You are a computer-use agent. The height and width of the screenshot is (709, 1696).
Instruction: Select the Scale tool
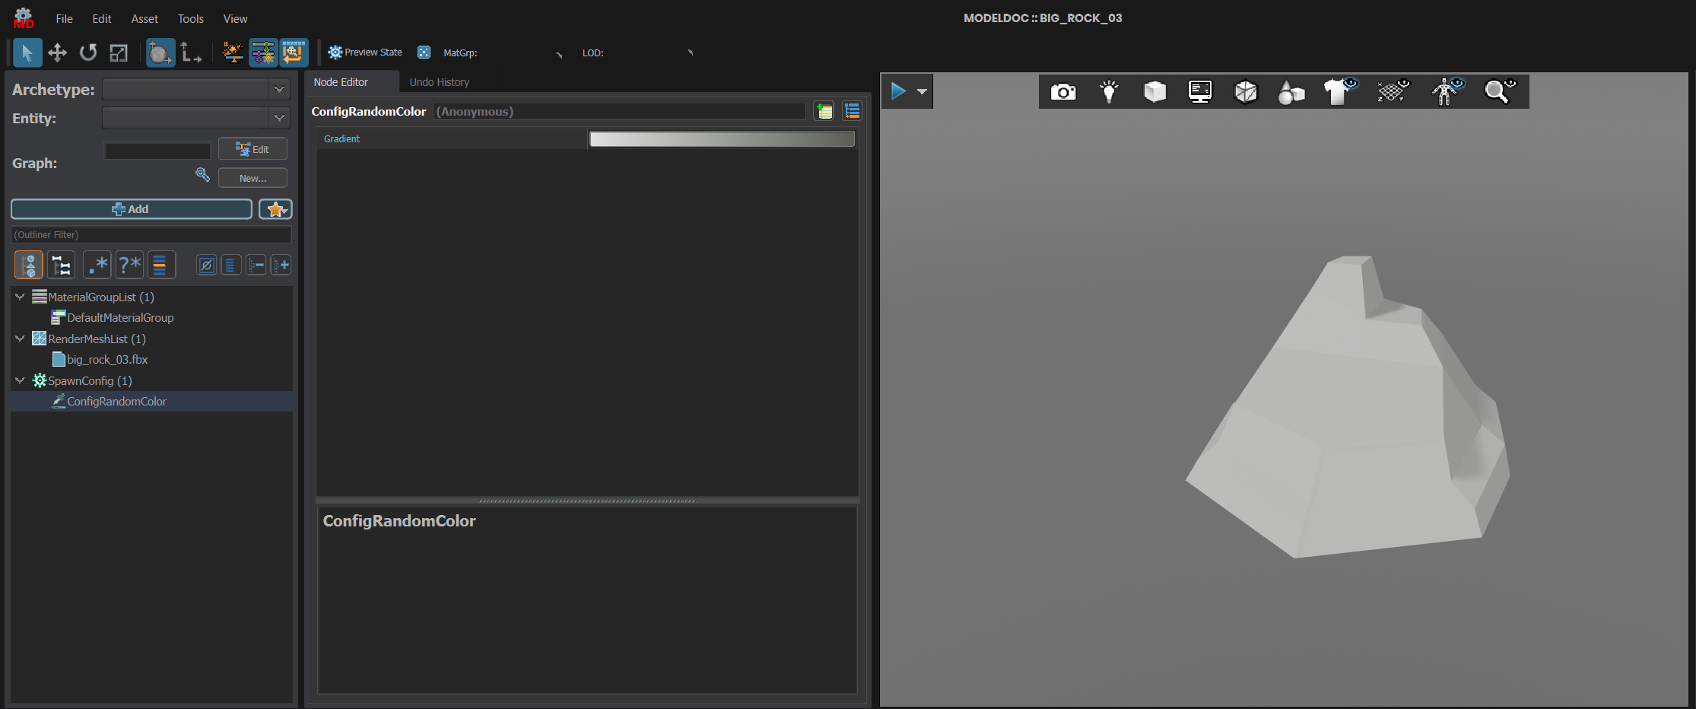[x=118, y=52]
